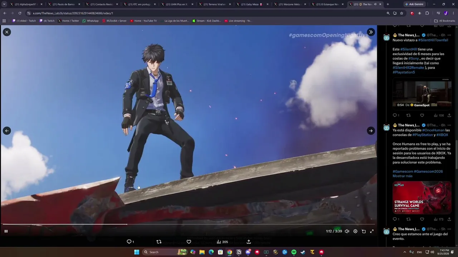Open video playback settings gear
This screenshot has width=458, height=257.
pos(355,231)
